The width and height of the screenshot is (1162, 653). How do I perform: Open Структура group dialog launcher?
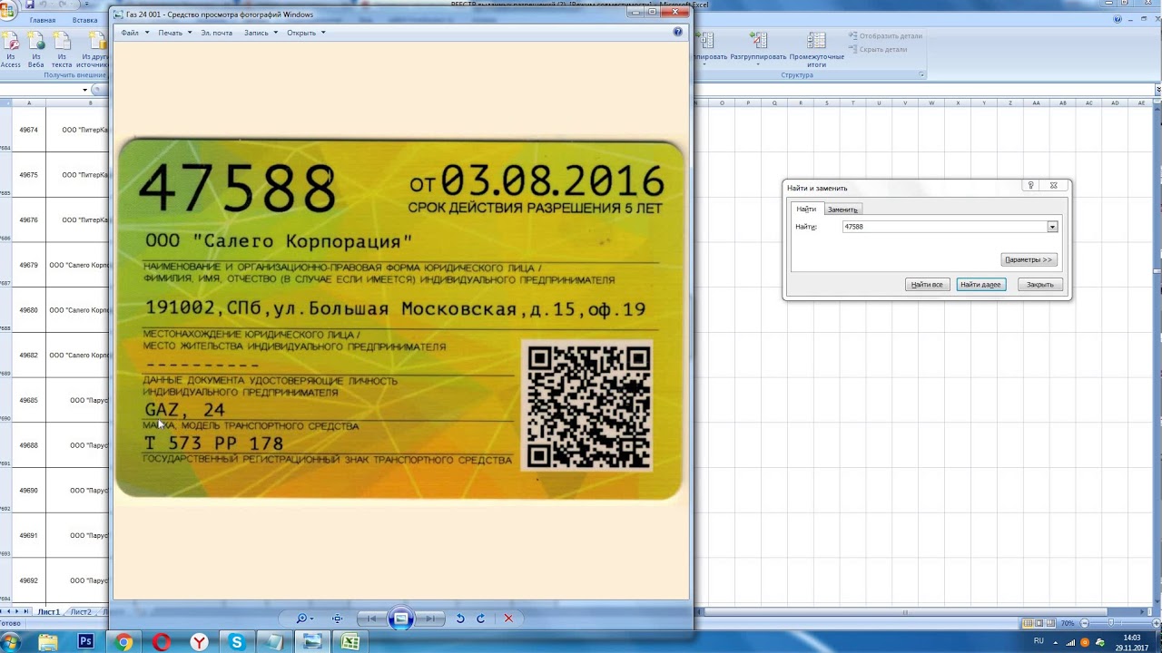click(921, 75)
